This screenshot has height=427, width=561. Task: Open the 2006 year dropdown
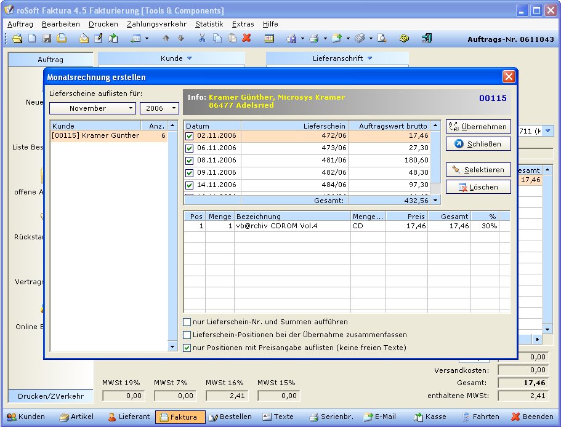174,108
